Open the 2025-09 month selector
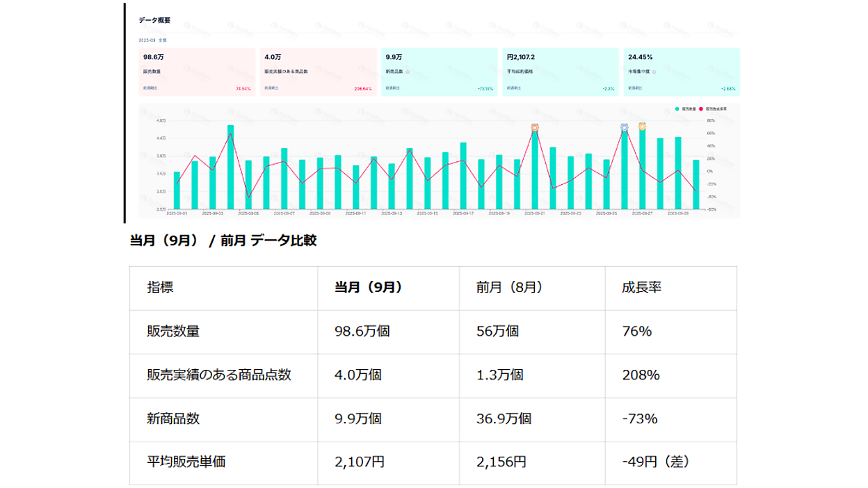 [147, 40]
